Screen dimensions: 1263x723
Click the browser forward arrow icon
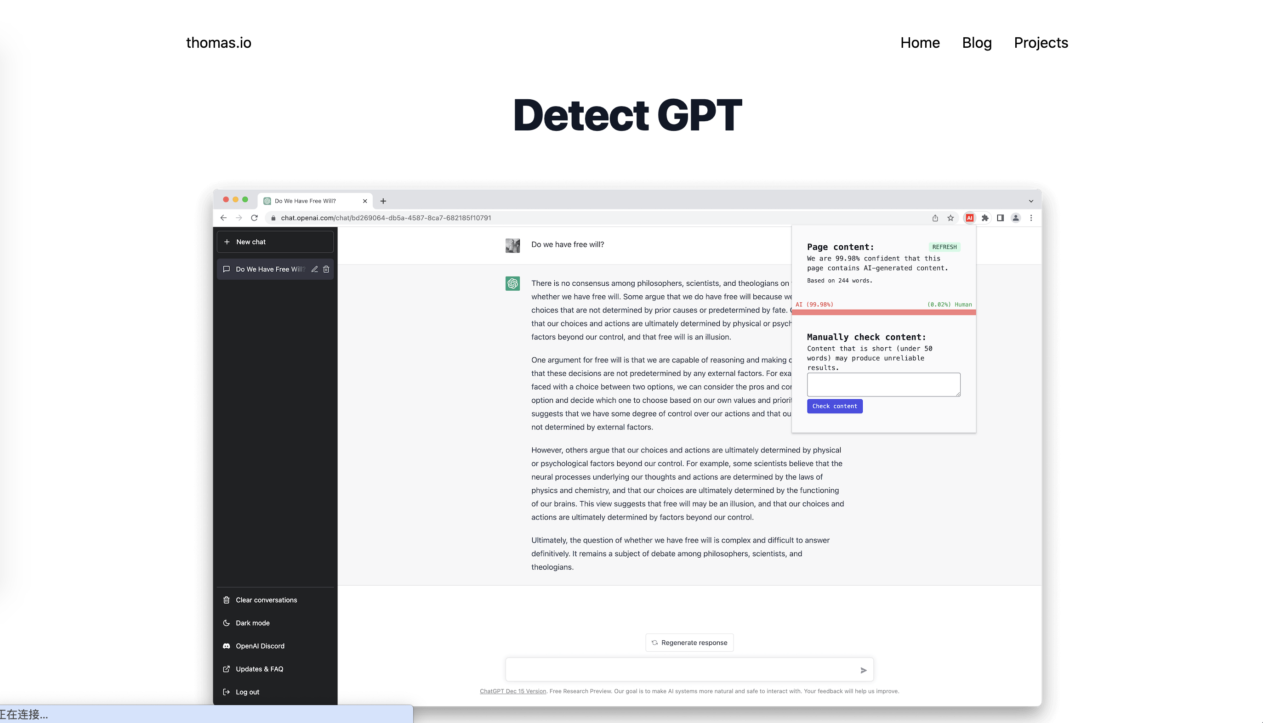tap(239, 217)
